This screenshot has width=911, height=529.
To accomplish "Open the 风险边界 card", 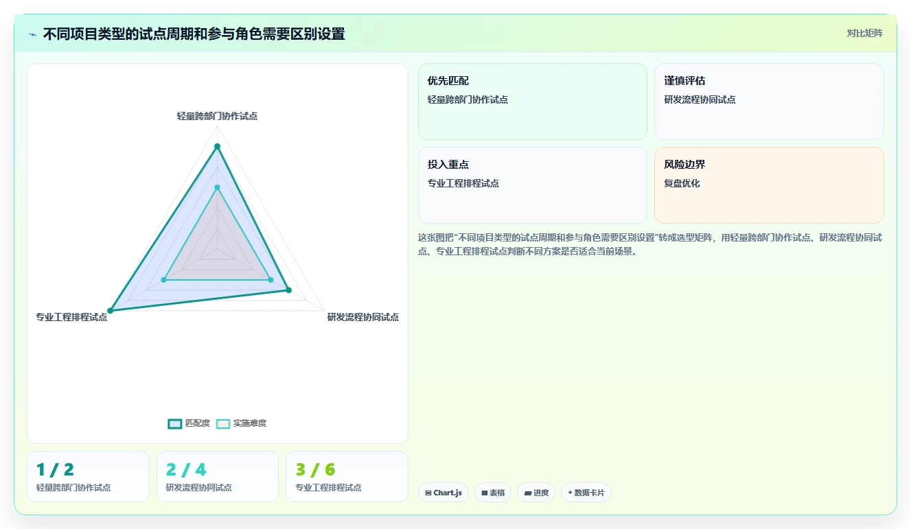I will (x=769, y=185).
